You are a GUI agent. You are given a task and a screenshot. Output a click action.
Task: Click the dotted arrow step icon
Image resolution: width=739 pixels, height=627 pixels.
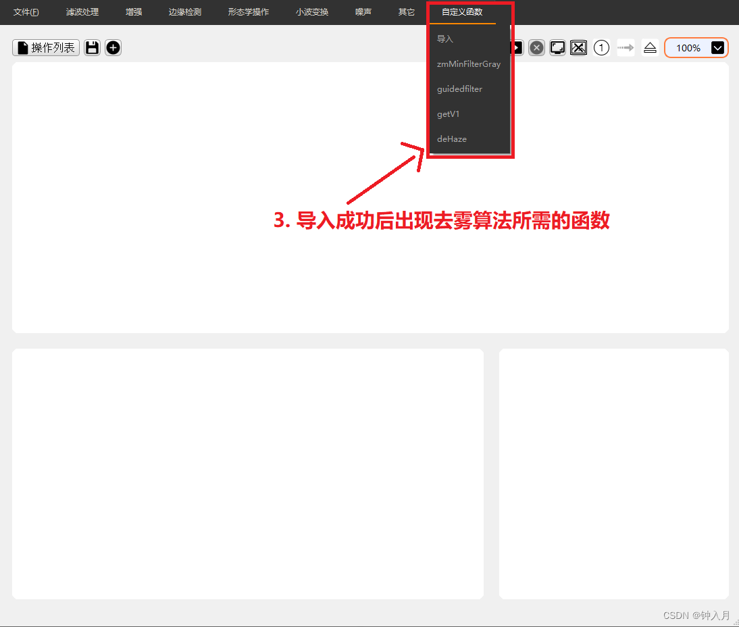626,47
